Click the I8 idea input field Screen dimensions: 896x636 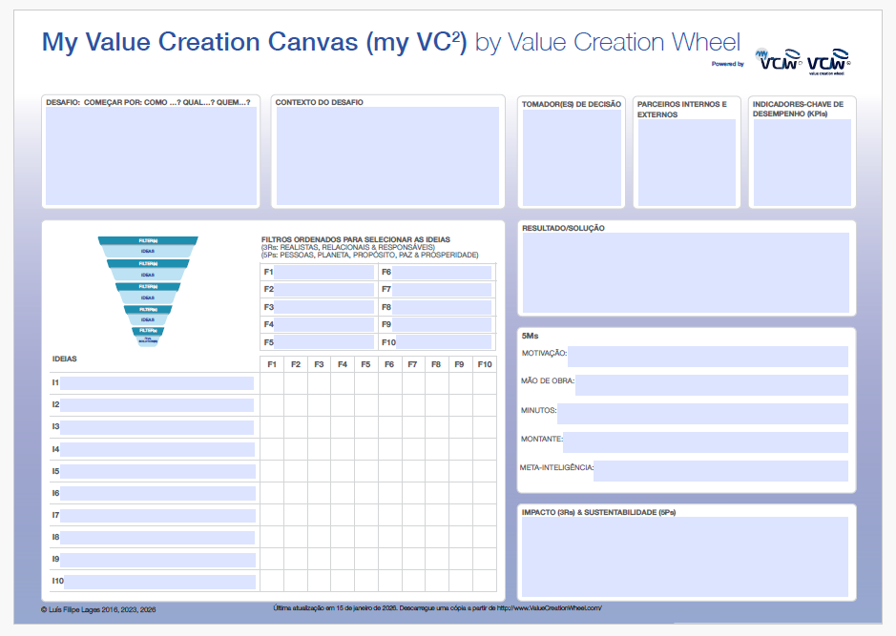[x=157, y=537]
